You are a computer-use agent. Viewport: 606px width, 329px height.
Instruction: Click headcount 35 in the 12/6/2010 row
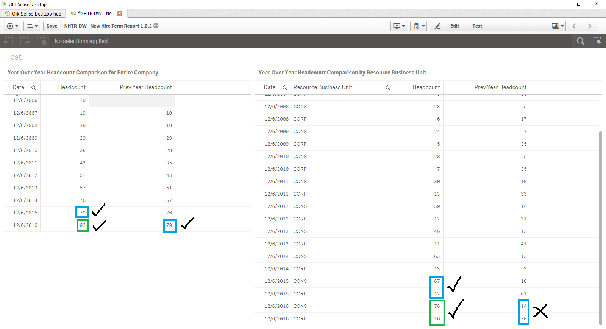pos(83,151)
